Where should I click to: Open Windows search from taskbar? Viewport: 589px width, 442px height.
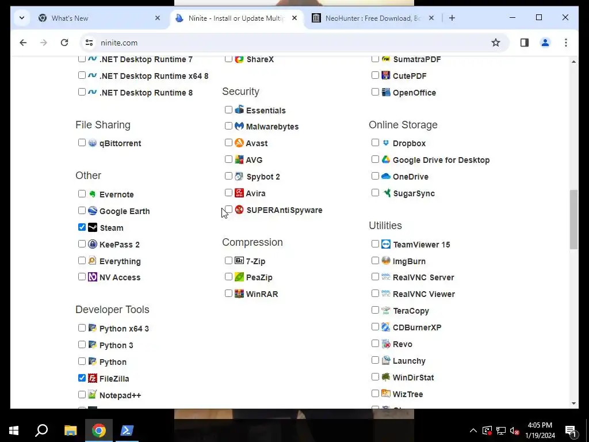click(41, 430)
